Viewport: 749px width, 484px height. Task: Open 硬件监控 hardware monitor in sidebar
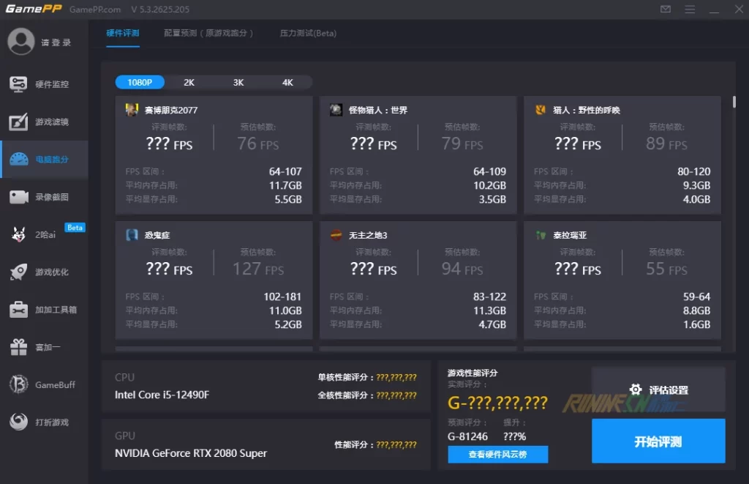(x=44, y=84)
